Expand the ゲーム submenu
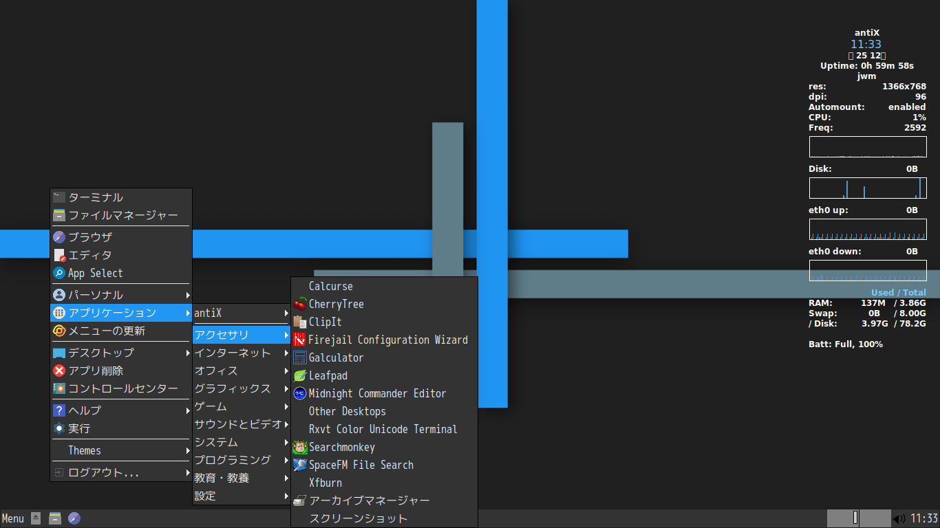Image resolution: width=940 pixels, height=528 pixels. tap(241, 406)
